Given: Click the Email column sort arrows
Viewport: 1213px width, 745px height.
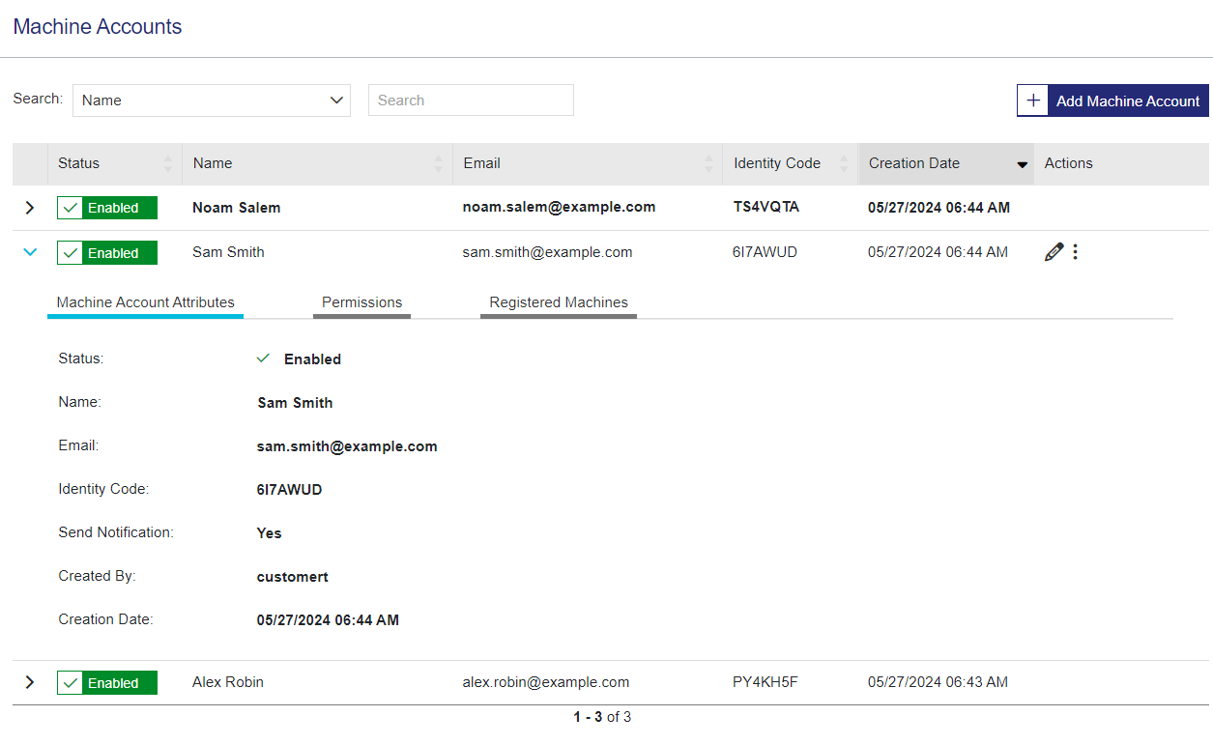Looking at the screenshot, I should pyautogui.click(x=709, y=163).
